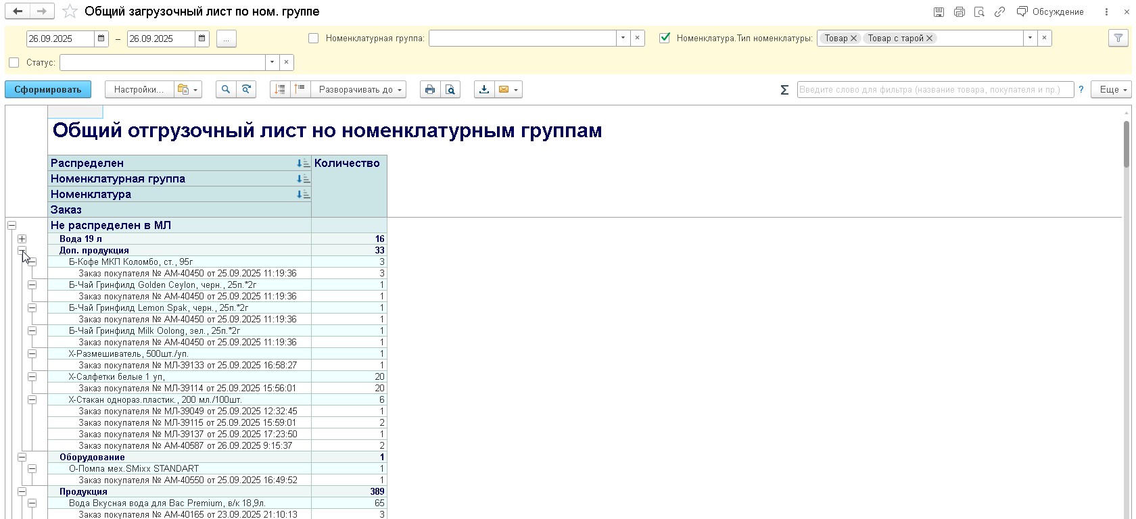
Task: Collapse the Продукция group
Action: click(22, 492)
